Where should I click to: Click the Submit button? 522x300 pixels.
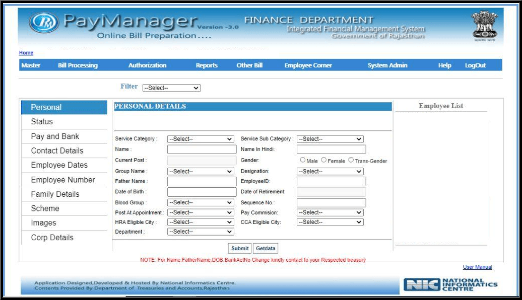tap(240, 249)
